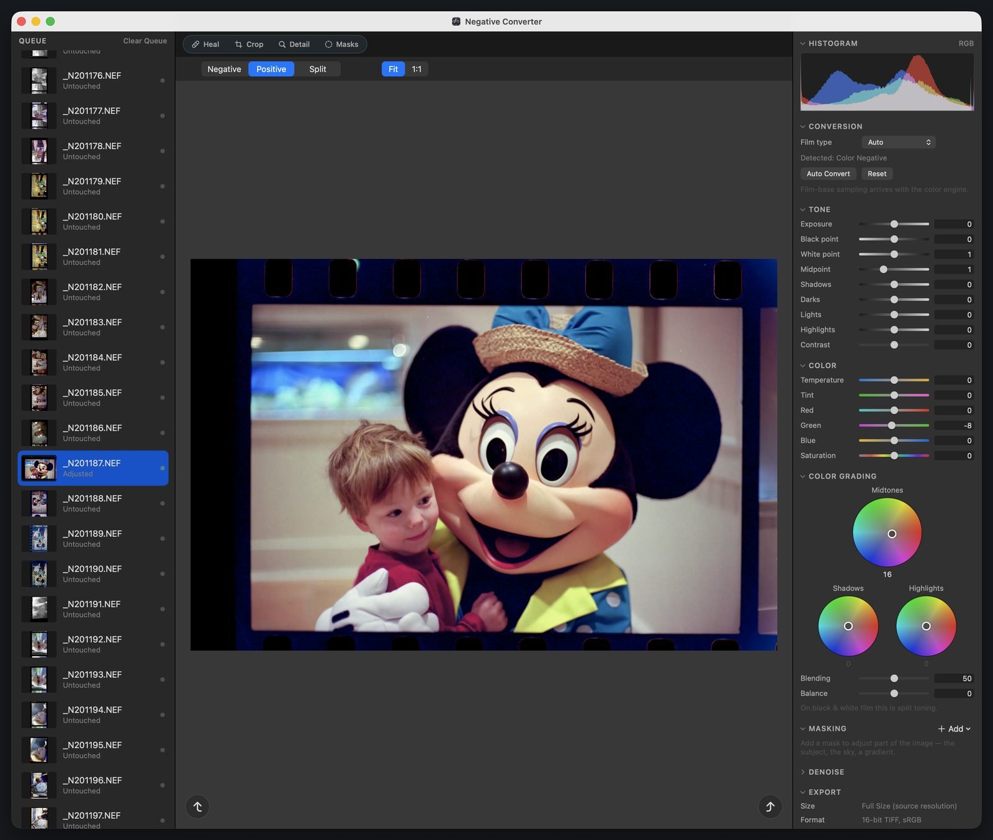This screenshot has height=840, width=993.
Task: Click the Negative Converter title icon
Action: click(x=456, y=21)
